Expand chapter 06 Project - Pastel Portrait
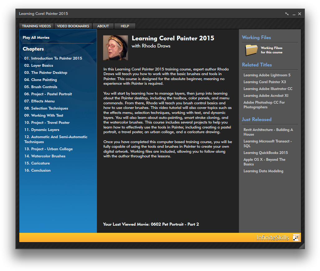The image size is (320, 271). 48,94
